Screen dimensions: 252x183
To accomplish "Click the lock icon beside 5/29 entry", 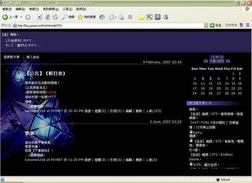I will coord(191,164).
